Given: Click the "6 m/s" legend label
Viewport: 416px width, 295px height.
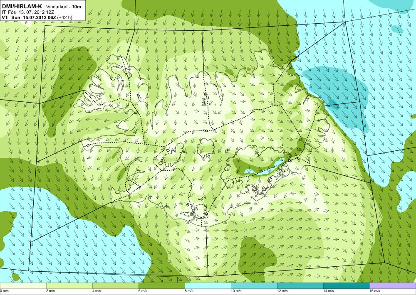Looking at the screenshot, I should coord(143,291).
